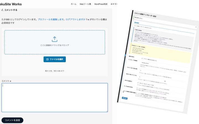Click the manage_options field in settings screenshot

tap(149, 64)
